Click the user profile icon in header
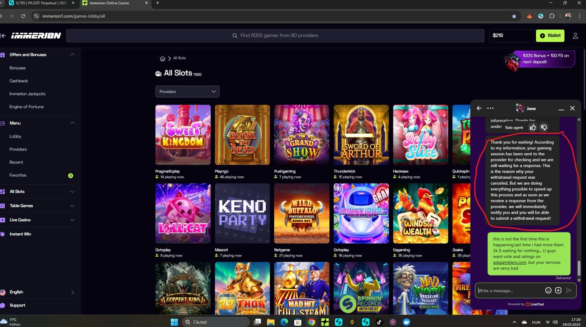586x327 pixels. point(575,36)
